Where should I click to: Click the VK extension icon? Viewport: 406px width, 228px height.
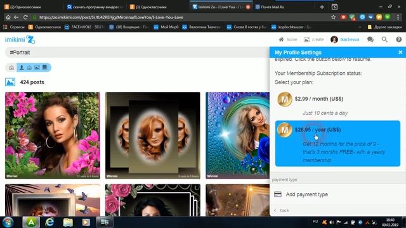pos(370,17)
